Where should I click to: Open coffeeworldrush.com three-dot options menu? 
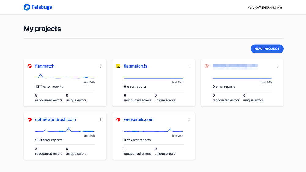100,119
